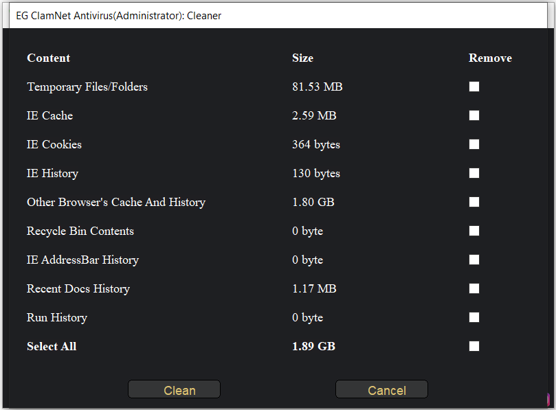The width and height of the screenshot is (556, 410).
Task: Check the Recent Docs History box
Action: pyautogui.click(x=474, y=288)
